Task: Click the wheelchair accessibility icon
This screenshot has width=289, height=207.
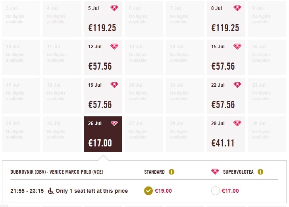Action: coord(51,191)
